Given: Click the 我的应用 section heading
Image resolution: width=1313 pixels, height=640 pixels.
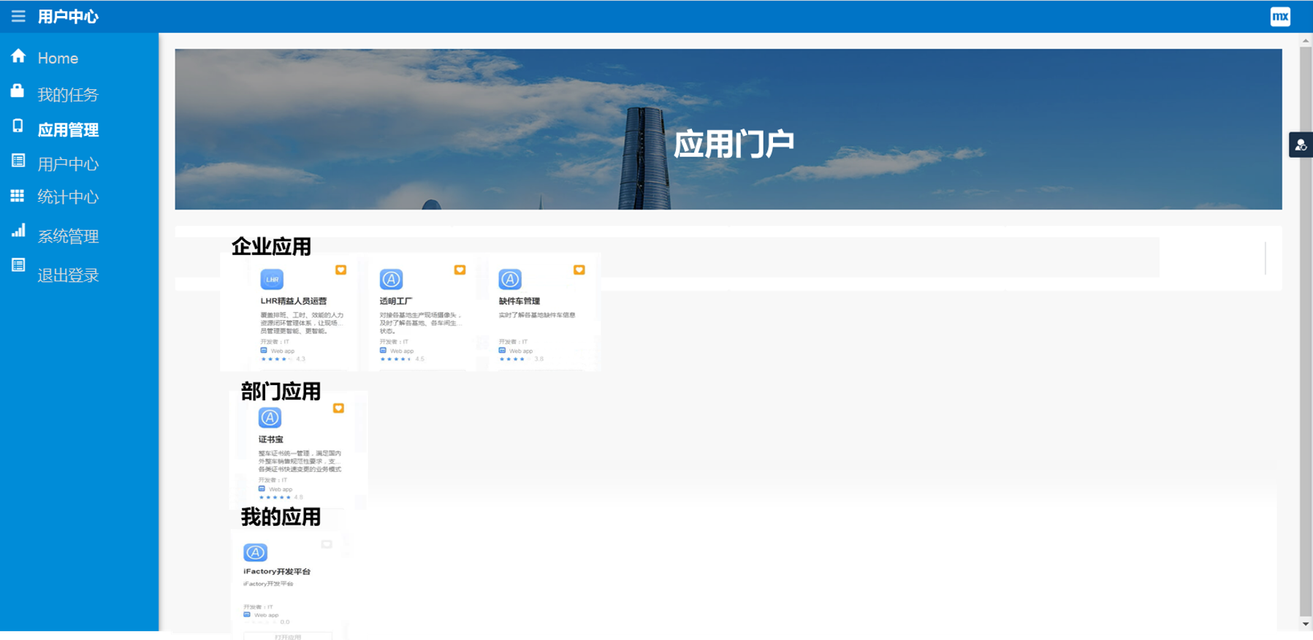Looking at the screenshot, I should (x=281, y=517).
